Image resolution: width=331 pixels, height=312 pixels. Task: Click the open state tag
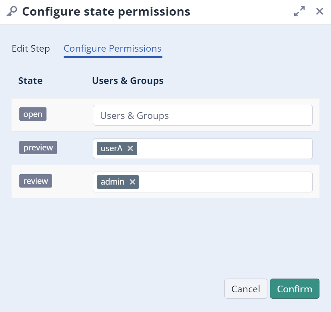pyautogui.click(x=33, y=114)
